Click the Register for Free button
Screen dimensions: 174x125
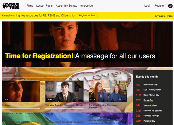tap(87, 16)
